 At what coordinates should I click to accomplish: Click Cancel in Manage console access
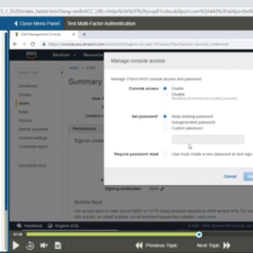click(230, 176)
